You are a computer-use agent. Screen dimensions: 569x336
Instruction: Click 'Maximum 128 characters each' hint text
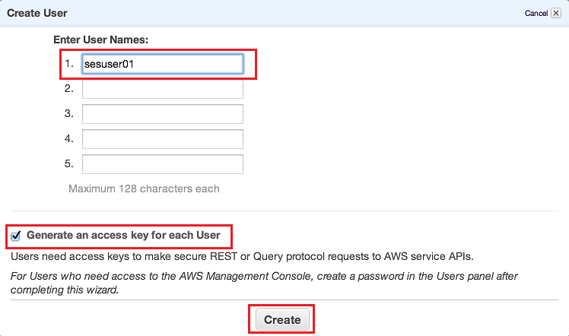[144, 189]
